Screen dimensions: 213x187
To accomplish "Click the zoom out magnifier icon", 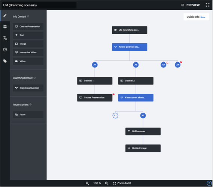I will [x=87, y=183].
